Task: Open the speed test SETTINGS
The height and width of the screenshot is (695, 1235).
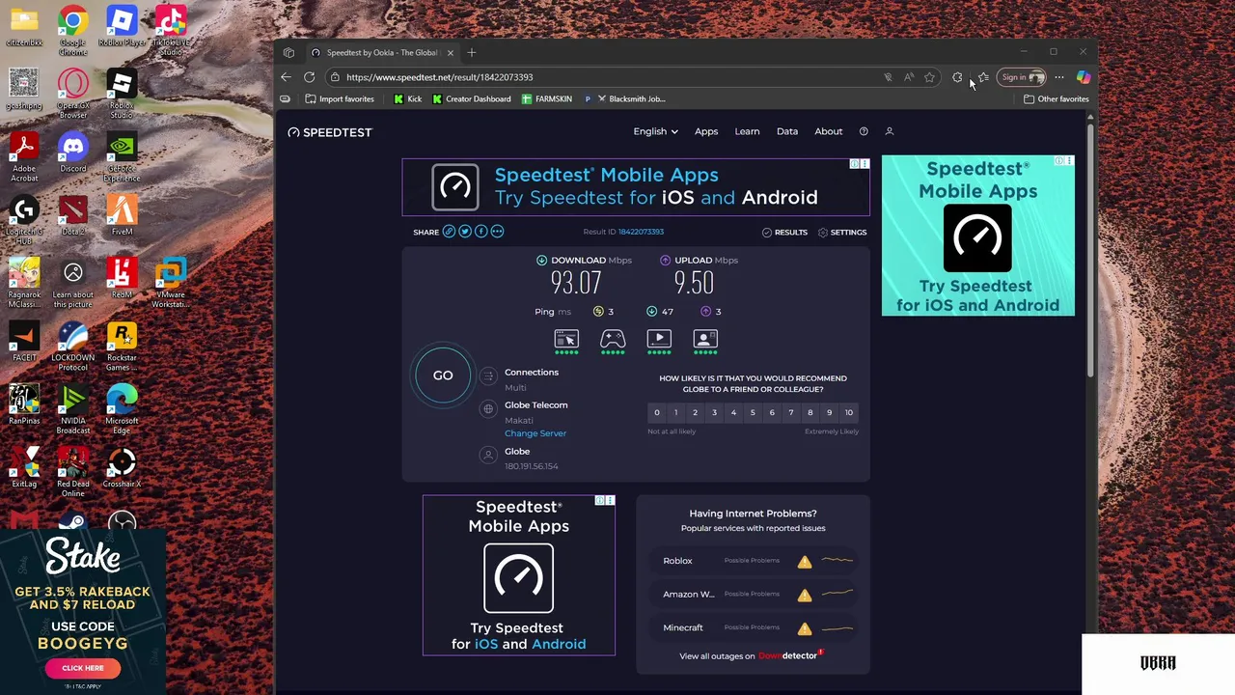Action: pyautogui.click(x=842, y=233)
